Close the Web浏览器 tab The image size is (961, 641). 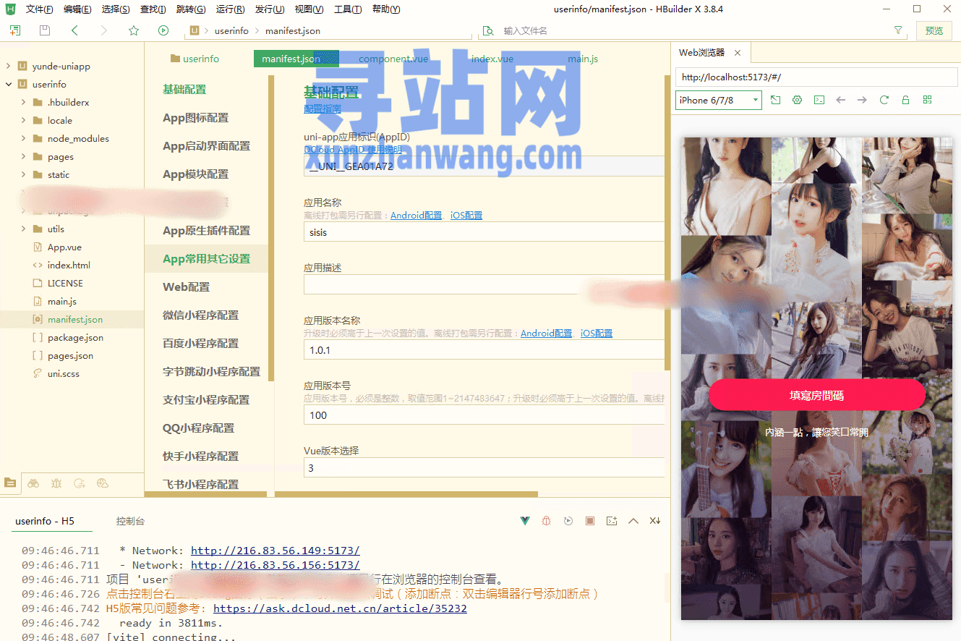[x=738, y=53]
